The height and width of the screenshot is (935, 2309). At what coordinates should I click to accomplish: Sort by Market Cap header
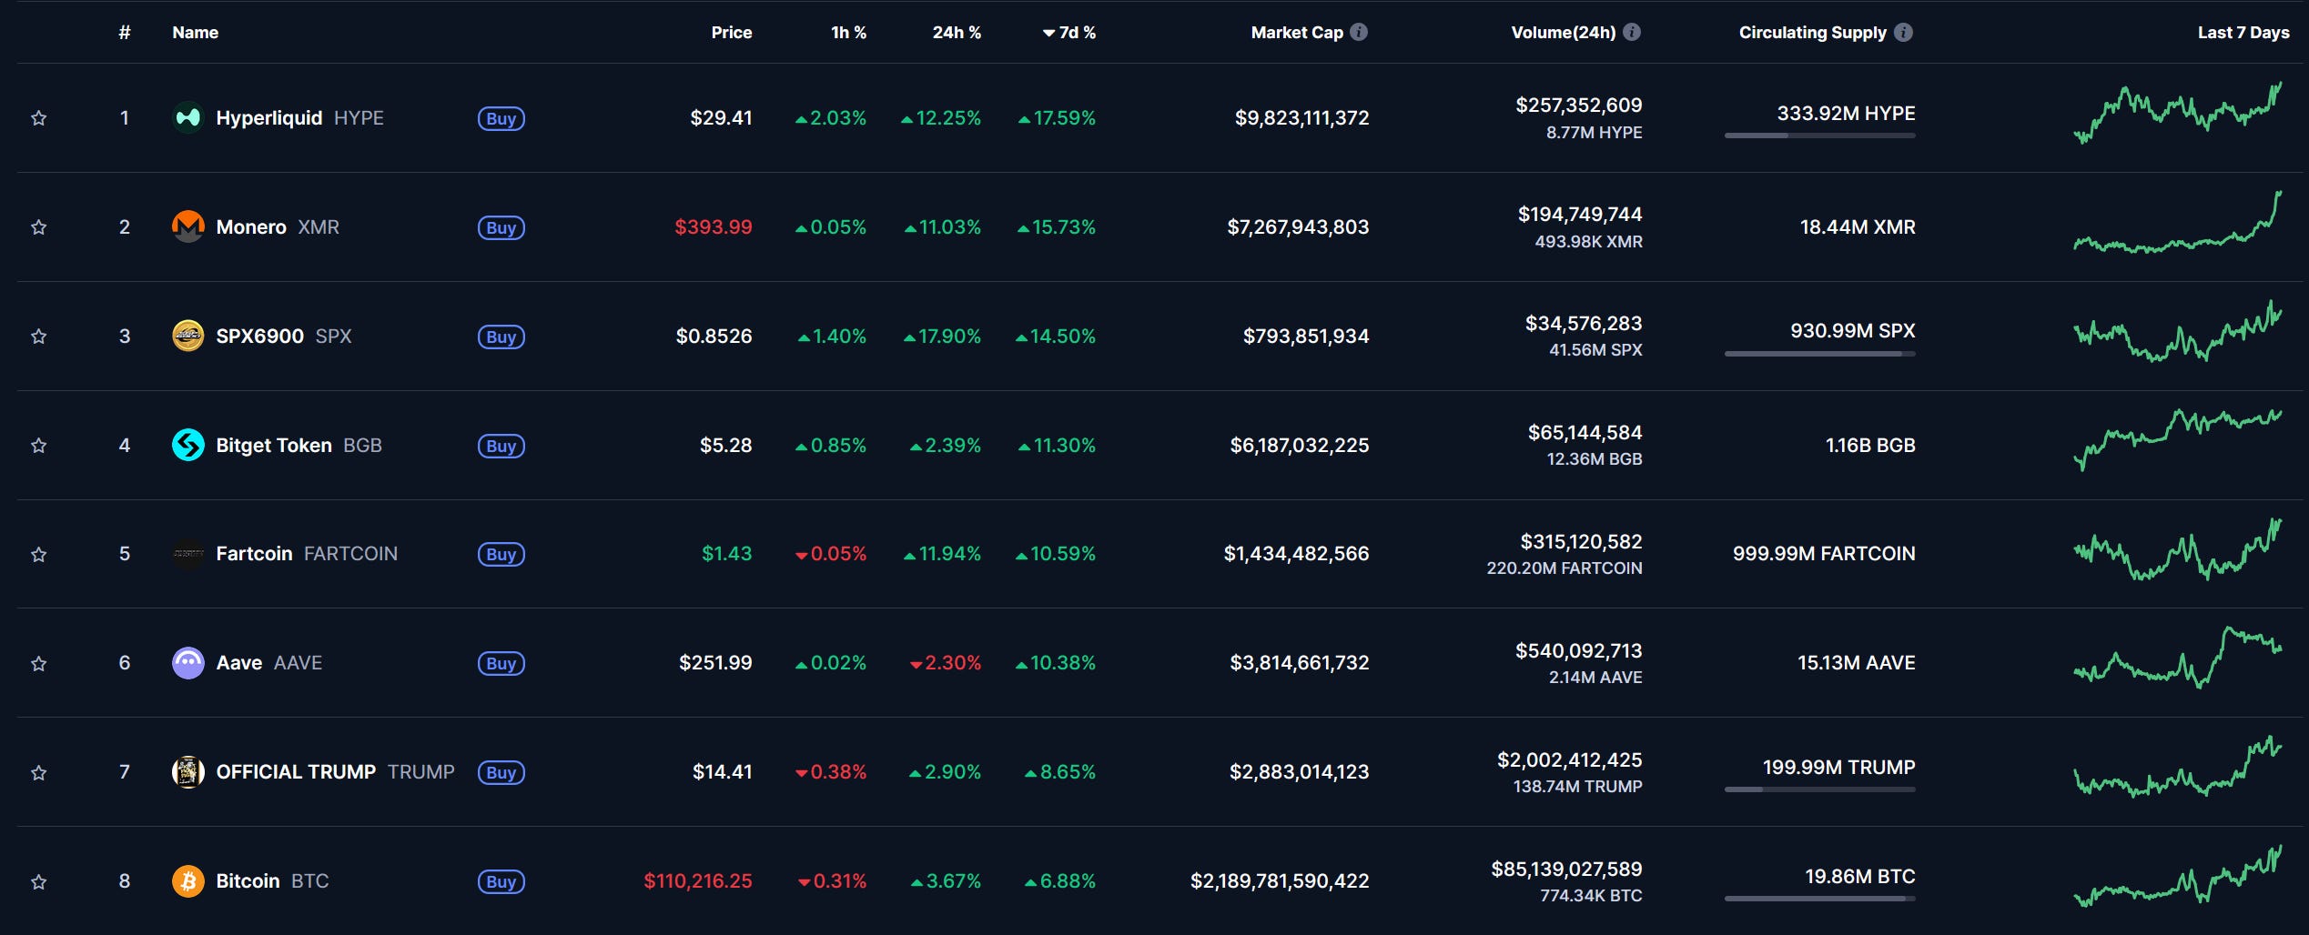click(1297, 33)
